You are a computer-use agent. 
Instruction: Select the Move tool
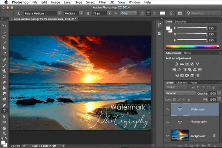click(4, 26)
